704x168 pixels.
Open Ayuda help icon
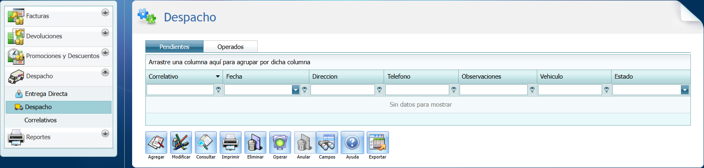pyautogui.click(x=352, y=142)
